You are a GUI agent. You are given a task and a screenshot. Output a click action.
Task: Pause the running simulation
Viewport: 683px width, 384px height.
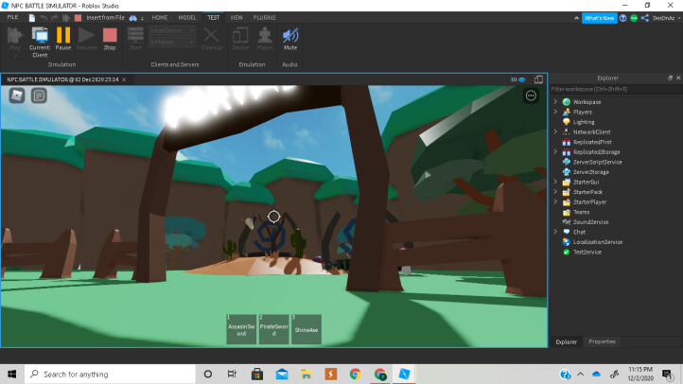click(63, 39)
